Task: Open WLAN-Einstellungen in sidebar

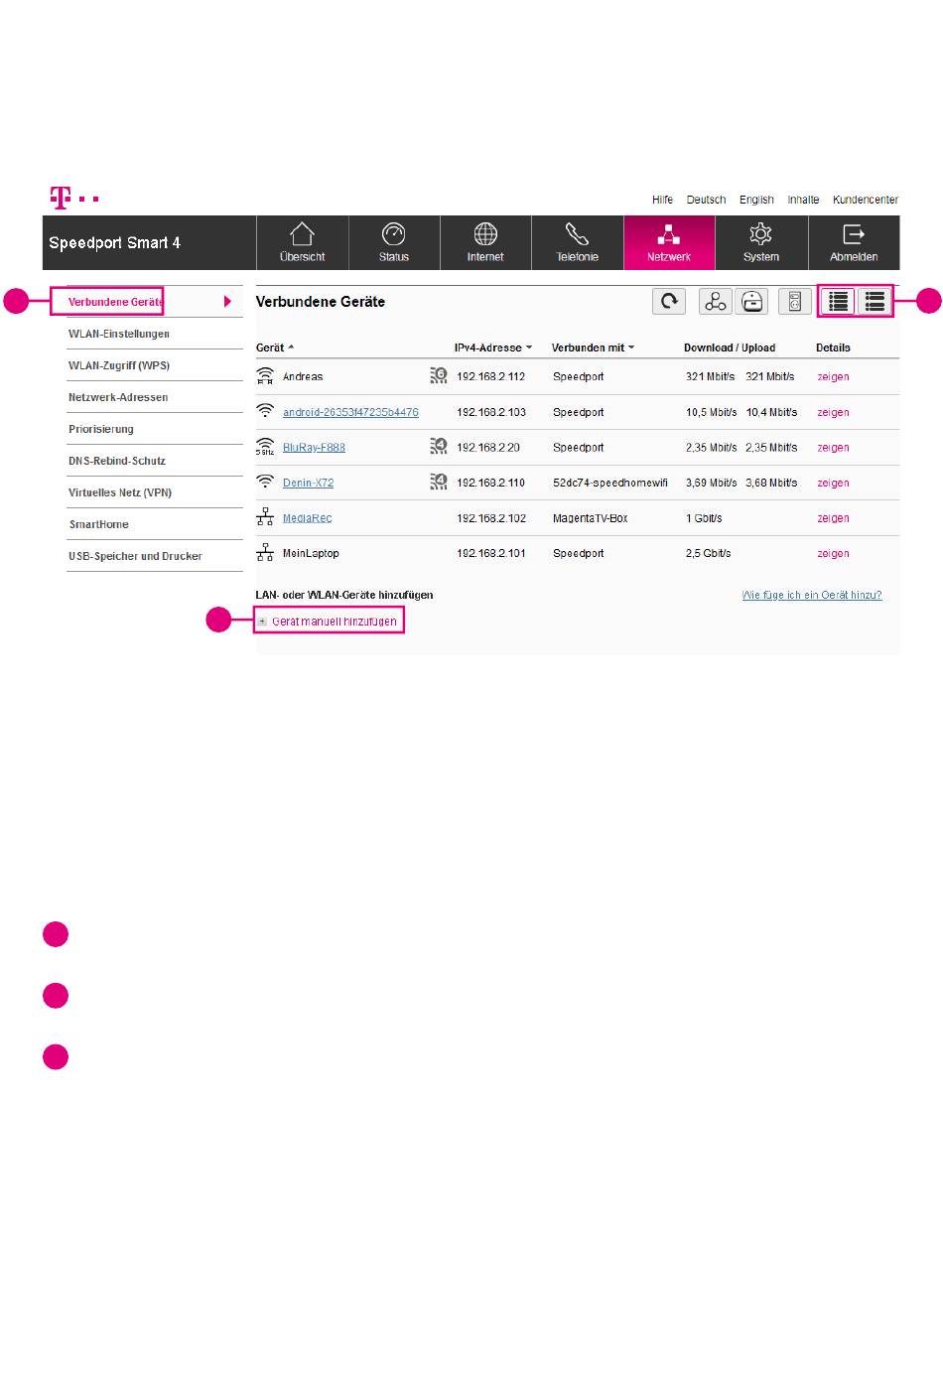Action: [119, 334]
